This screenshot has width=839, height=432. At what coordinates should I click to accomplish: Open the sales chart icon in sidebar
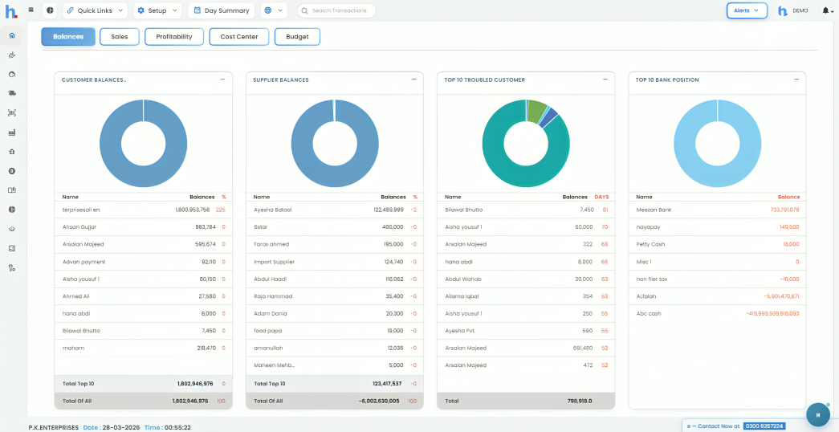coord(12,55)
